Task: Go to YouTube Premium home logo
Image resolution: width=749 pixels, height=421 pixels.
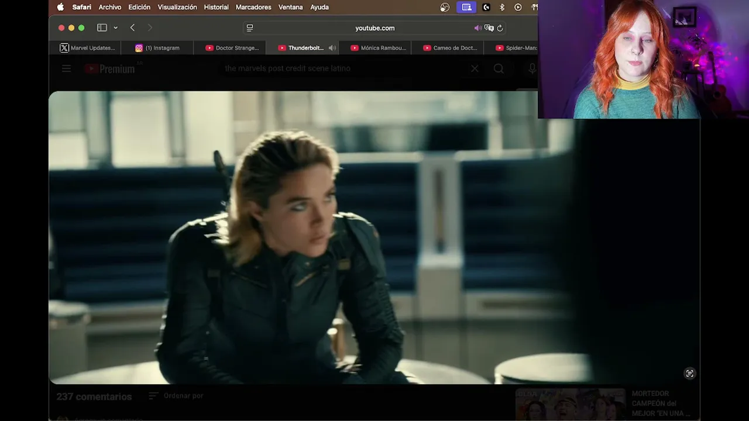Action: click(109, 69)
